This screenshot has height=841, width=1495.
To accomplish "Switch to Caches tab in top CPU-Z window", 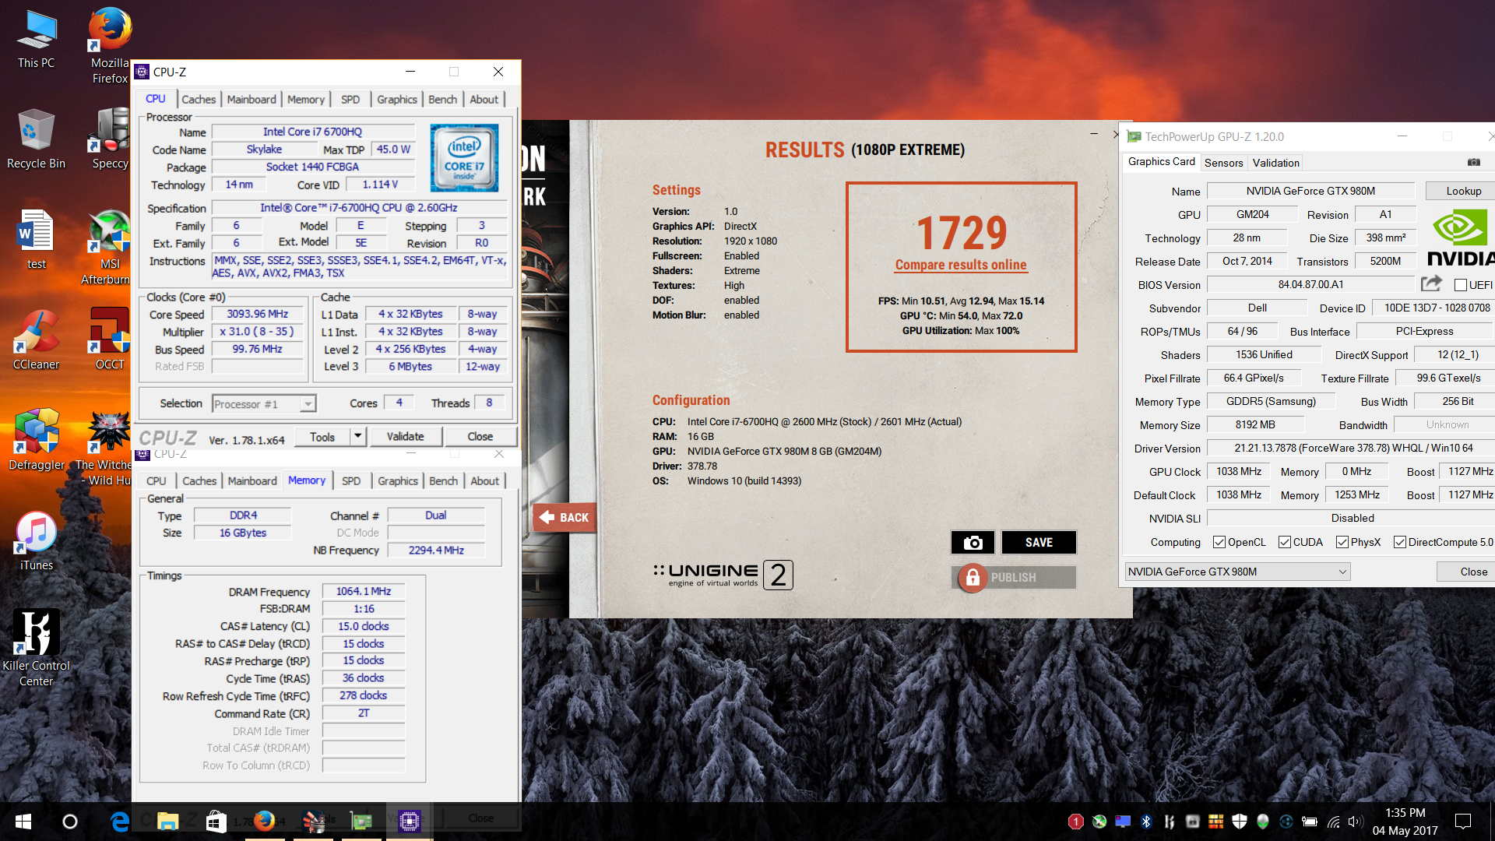I will (199, 100).
